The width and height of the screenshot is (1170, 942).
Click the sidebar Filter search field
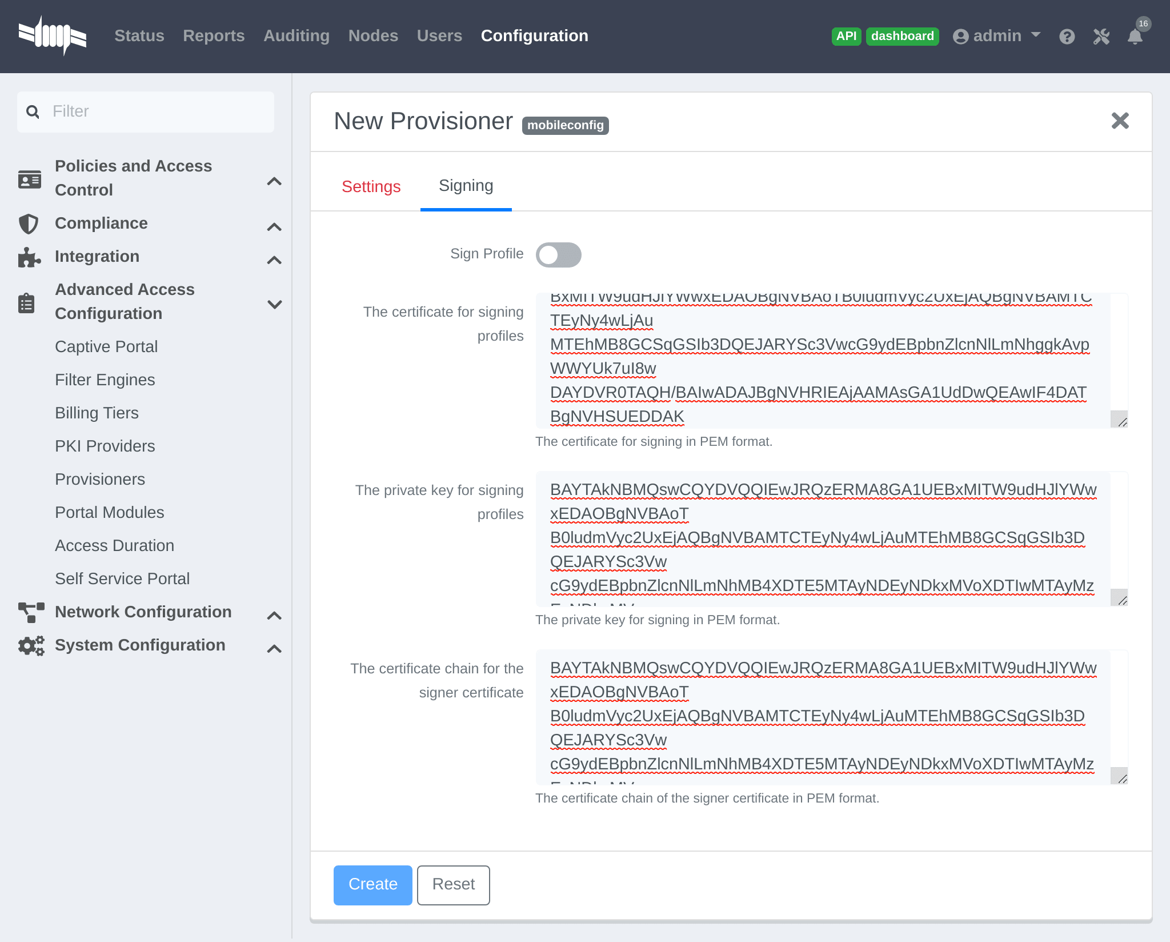tap(154, 111)
